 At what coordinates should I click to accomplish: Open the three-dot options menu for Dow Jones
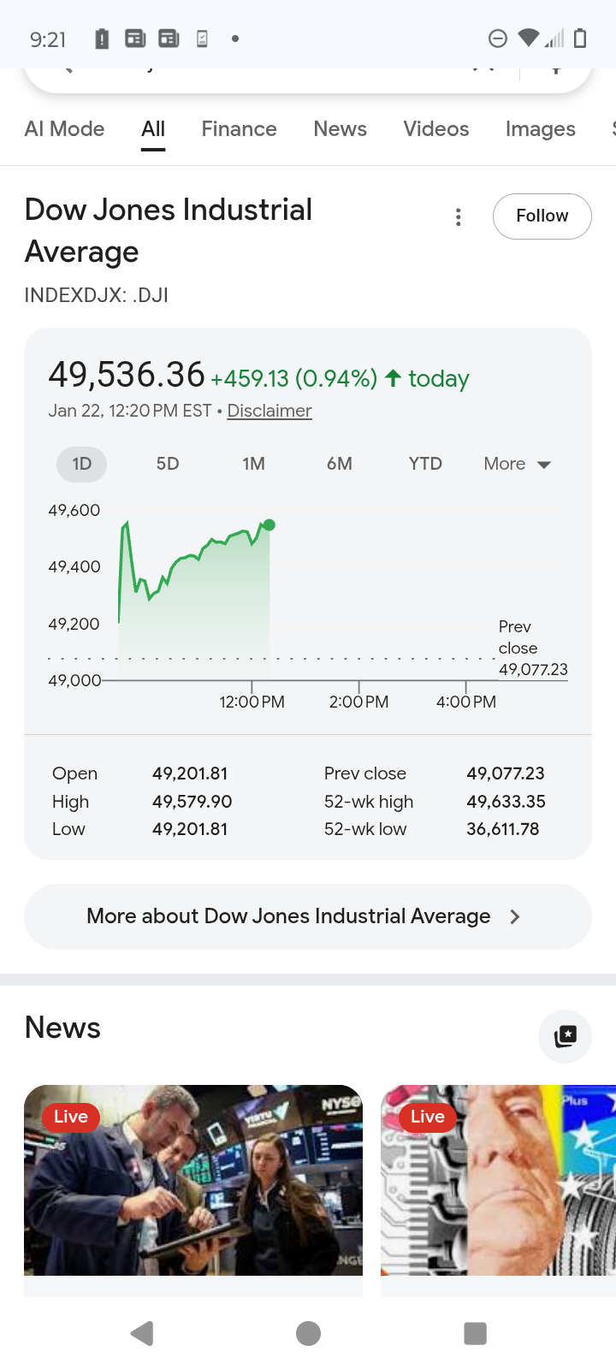pyautogui.click(x=459, y=217)
